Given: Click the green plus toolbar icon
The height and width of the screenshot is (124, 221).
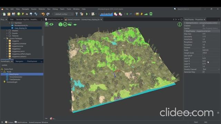Looking at the screenshot, I should (x=127, y=14).
